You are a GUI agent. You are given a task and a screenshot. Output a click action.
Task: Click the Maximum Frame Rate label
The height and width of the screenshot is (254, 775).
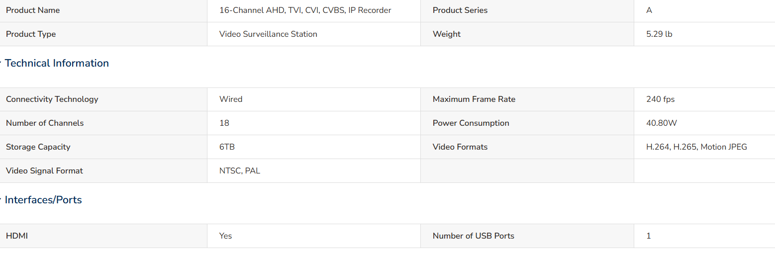[x=474, y=99]
